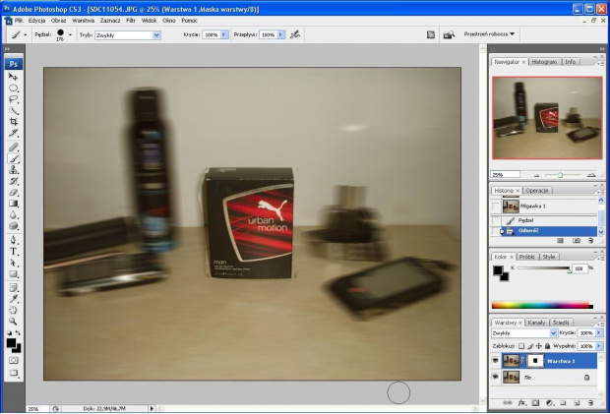
Task: Open the Brushes palette toggle icon
Action: (x=431, y=34)
